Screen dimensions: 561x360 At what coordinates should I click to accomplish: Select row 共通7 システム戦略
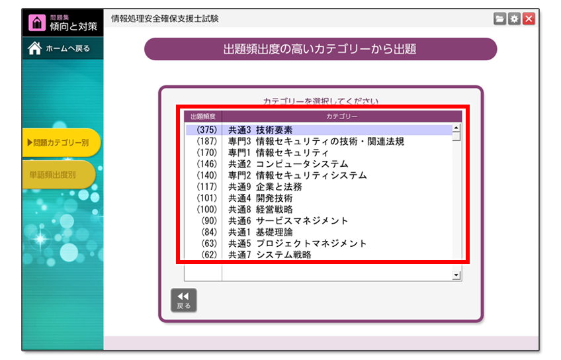point(319,255)
